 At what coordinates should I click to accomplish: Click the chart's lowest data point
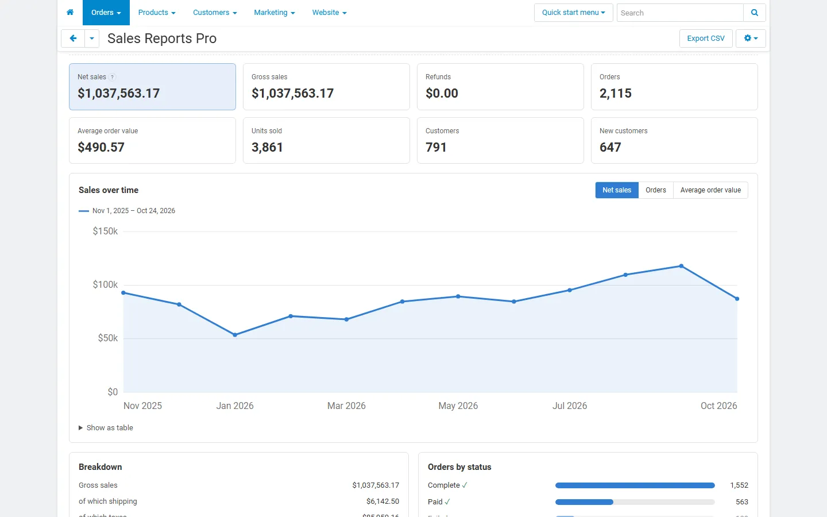coord(235,335)
